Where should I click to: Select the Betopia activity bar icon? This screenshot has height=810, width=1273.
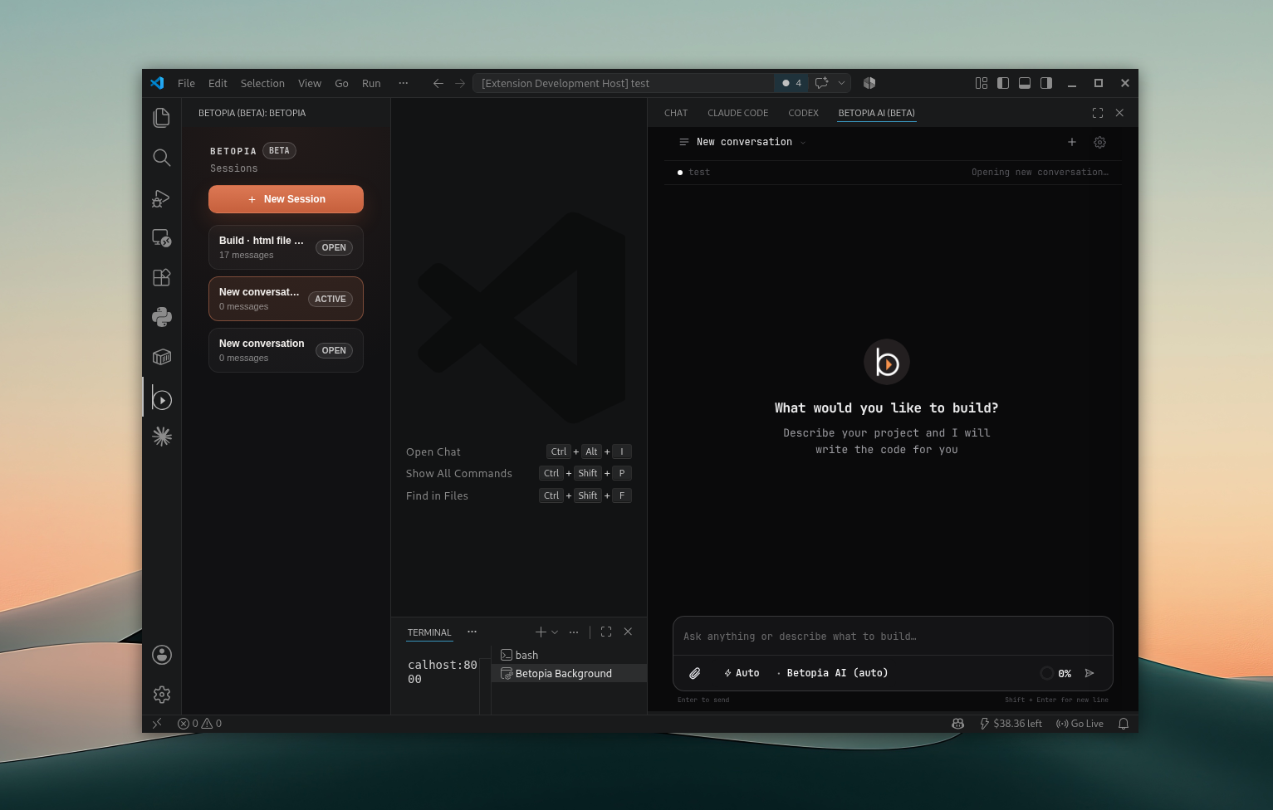[162, 399]
